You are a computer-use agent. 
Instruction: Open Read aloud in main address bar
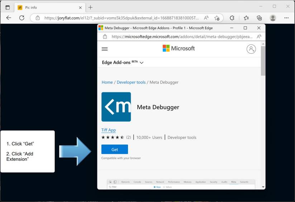click(x=206, y=18)
